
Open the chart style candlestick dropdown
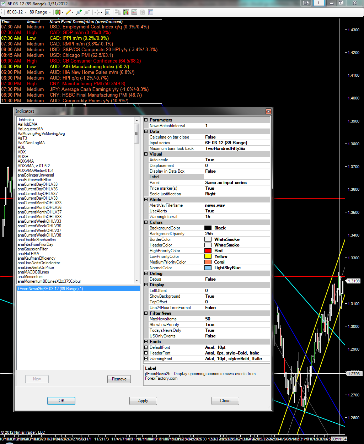tap(59, 12)
